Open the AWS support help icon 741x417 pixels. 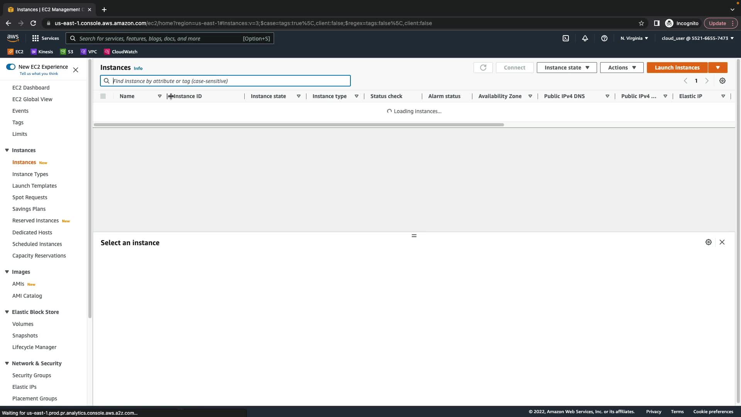pyautogui.click(x=604, y=38)
